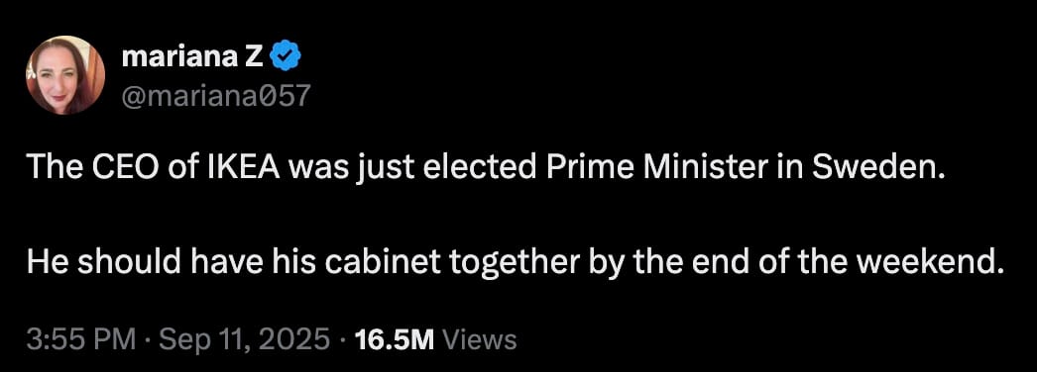
Task: Click the Sep 11, 2025 date
Action: tap(245, 339)
